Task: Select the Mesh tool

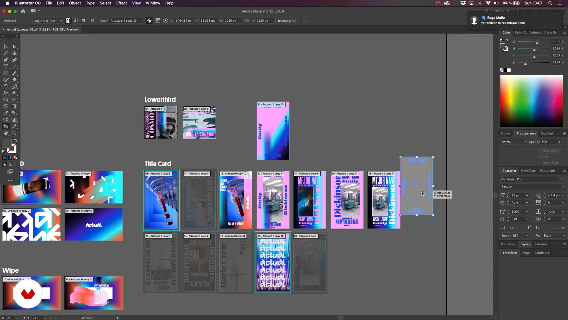Action: pyautogui.click(x=6, y=106)
